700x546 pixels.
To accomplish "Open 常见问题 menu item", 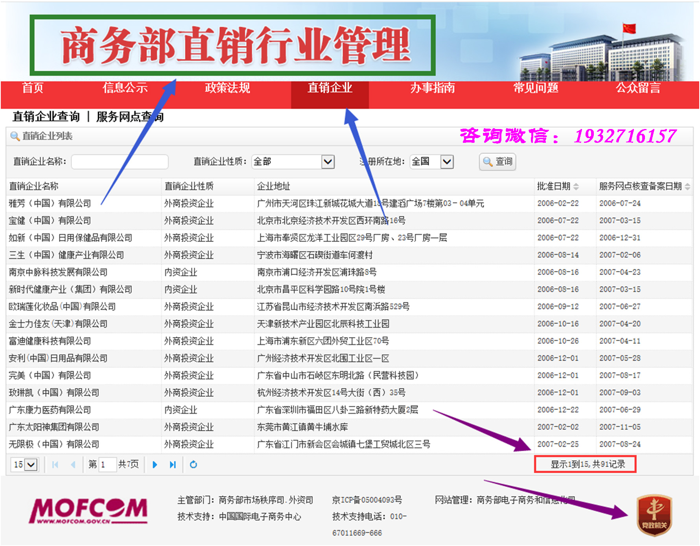I will (536, 88).
